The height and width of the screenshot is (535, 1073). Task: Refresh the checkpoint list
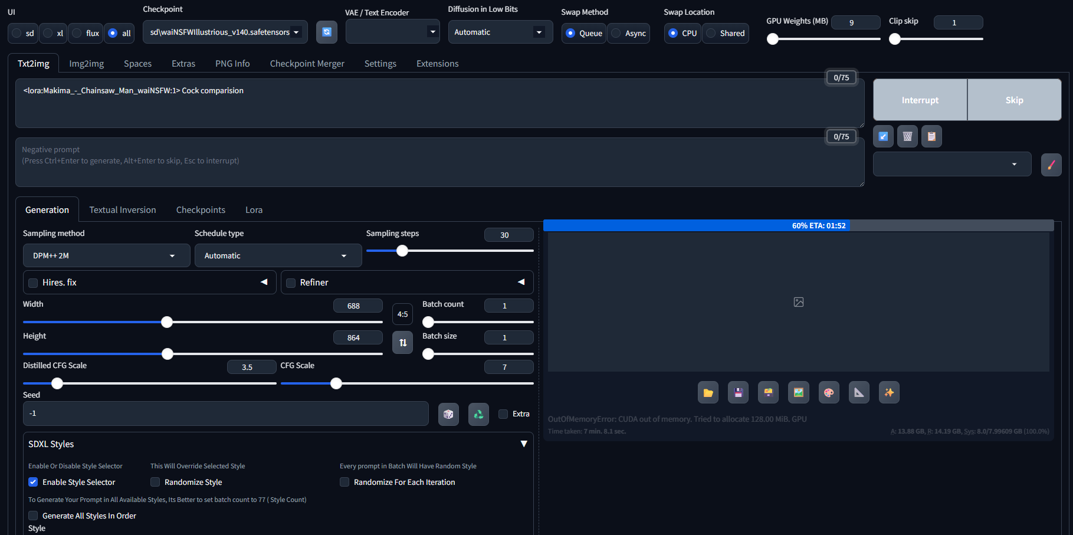[x=326, y=32]
